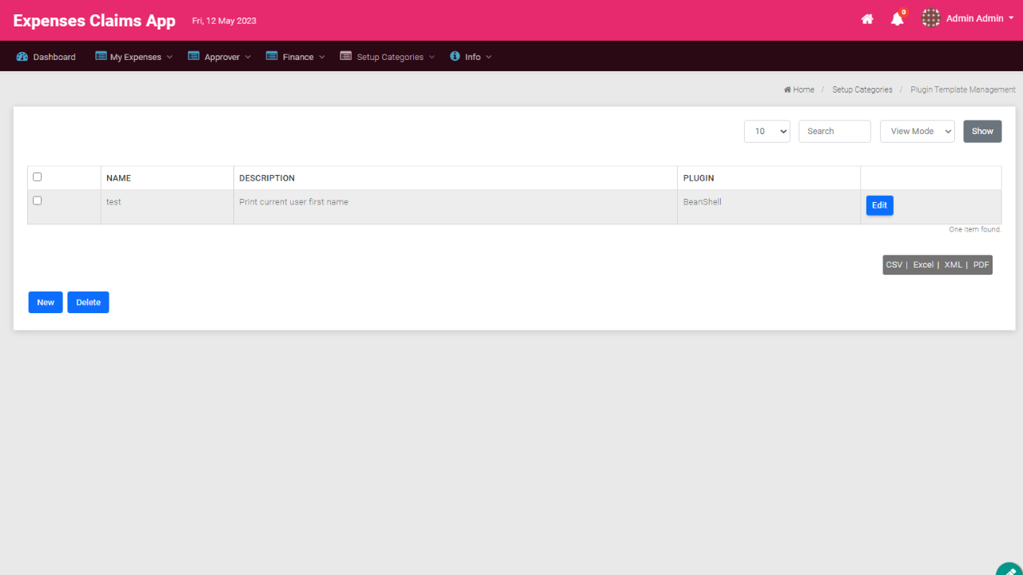Click the Edit button for test

point(879,205)
